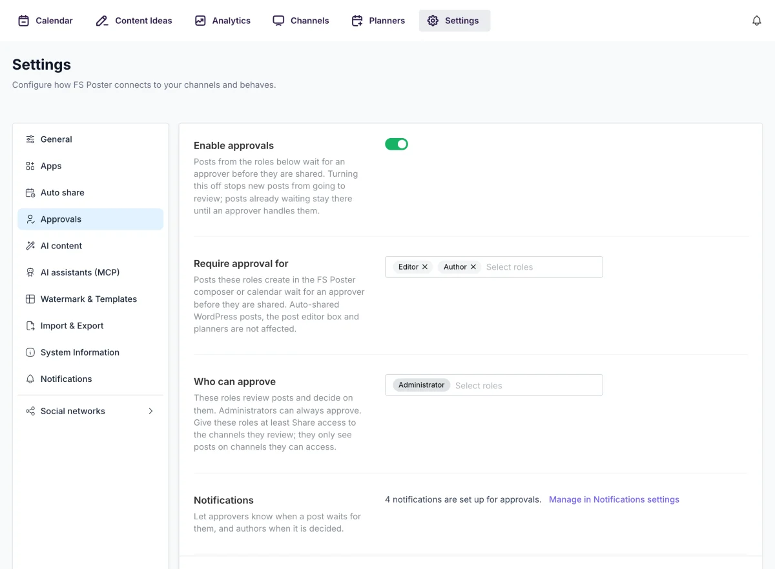Click the Notifications section heading in the panel

pyautogui.click(x=223, y=500)
